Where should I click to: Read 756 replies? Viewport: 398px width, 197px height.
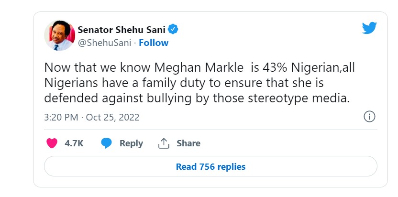(x=210, y=166)
